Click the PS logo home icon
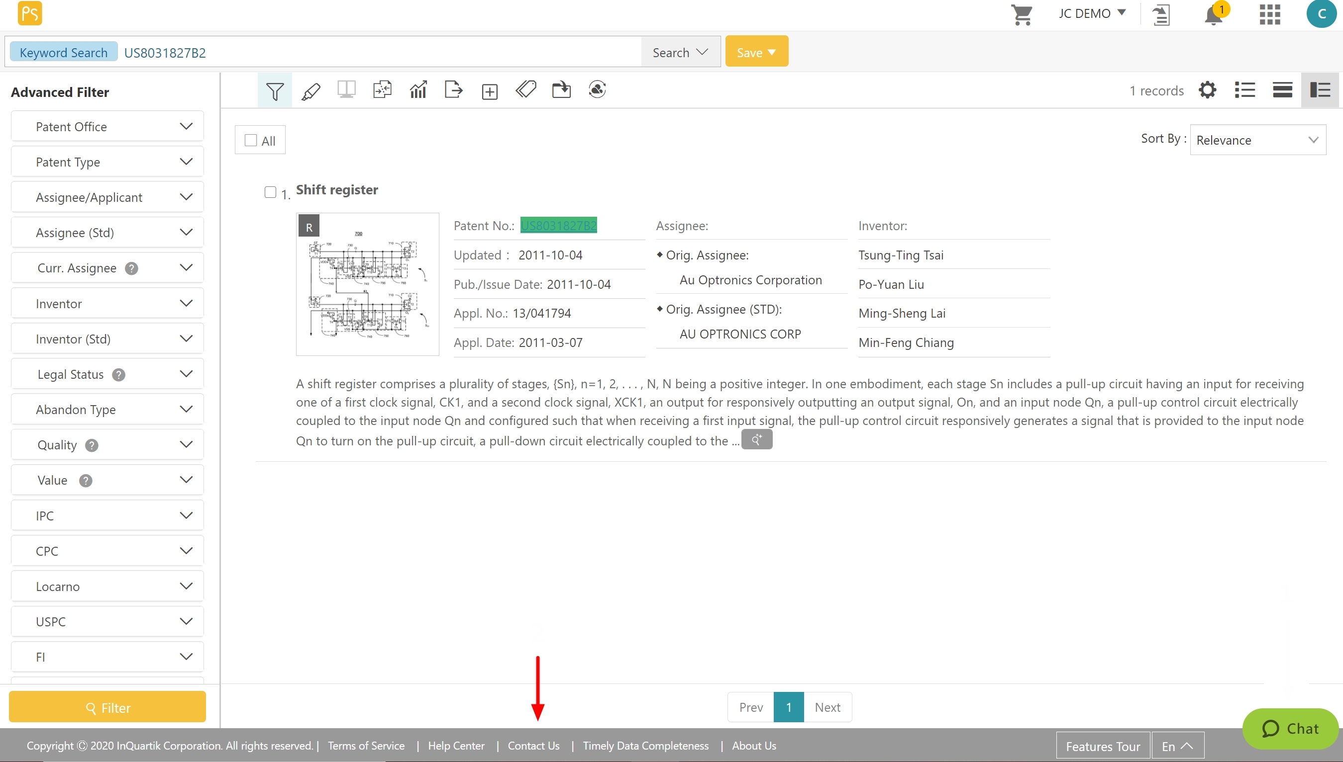The image size is (1343, 762). 30,13
